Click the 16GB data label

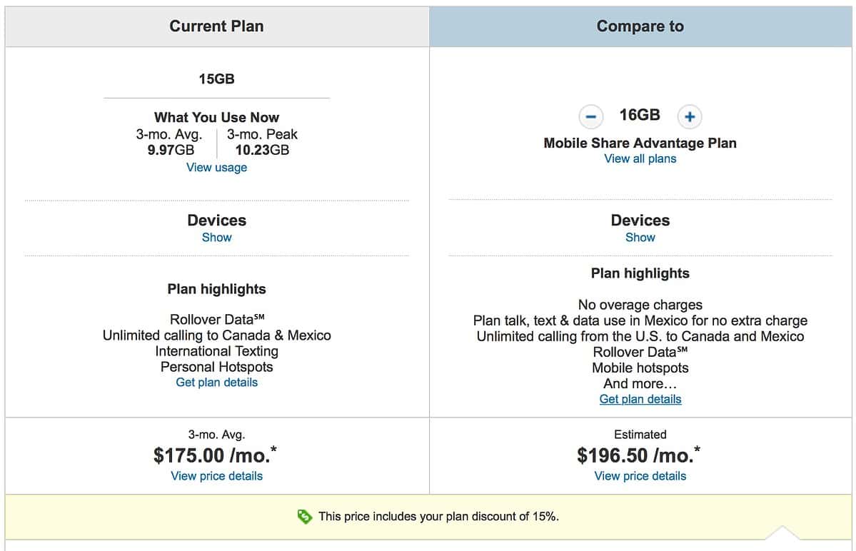pos(640,115)
